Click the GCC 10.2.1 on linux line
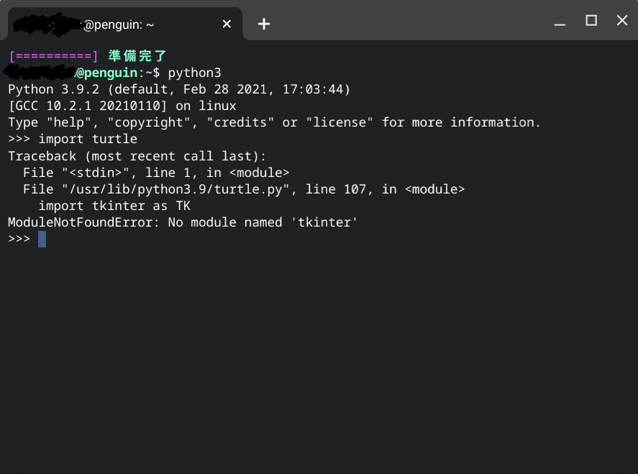The image size is (638, 474). (x=122, y=106)
